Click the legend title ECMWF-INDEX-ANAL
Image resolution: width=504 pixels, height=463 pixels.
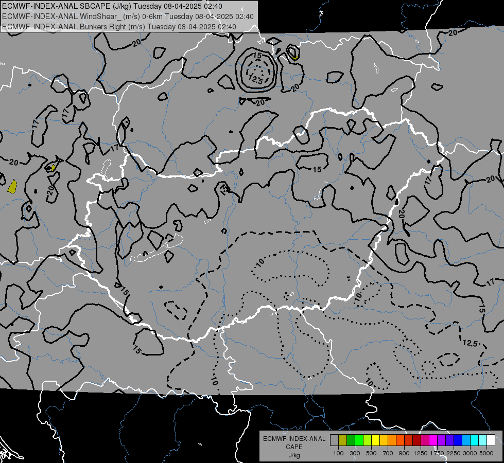[294, 439]
